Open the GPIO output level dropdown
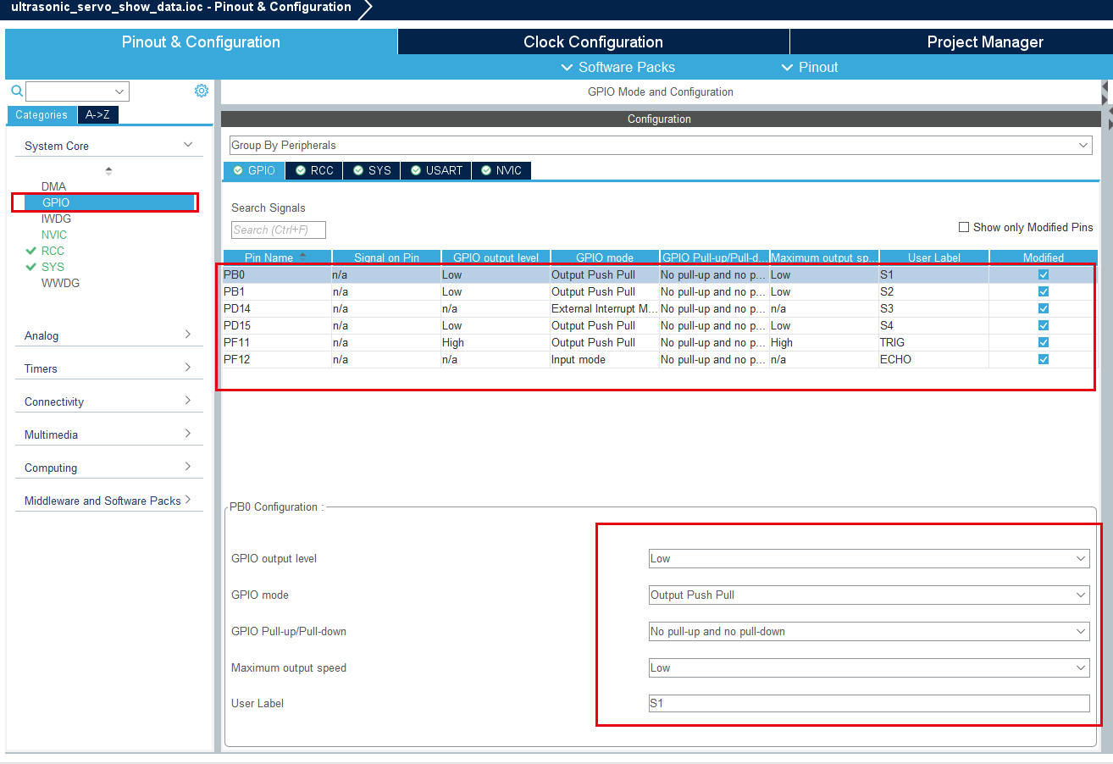Screen dimensions: 1113x764 [x=869, y=559]
